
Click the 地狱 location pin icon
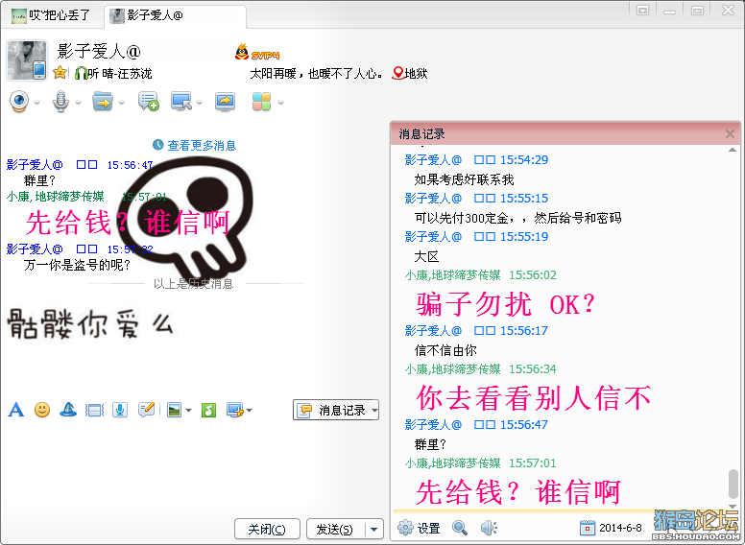click(x=397, y=73)
